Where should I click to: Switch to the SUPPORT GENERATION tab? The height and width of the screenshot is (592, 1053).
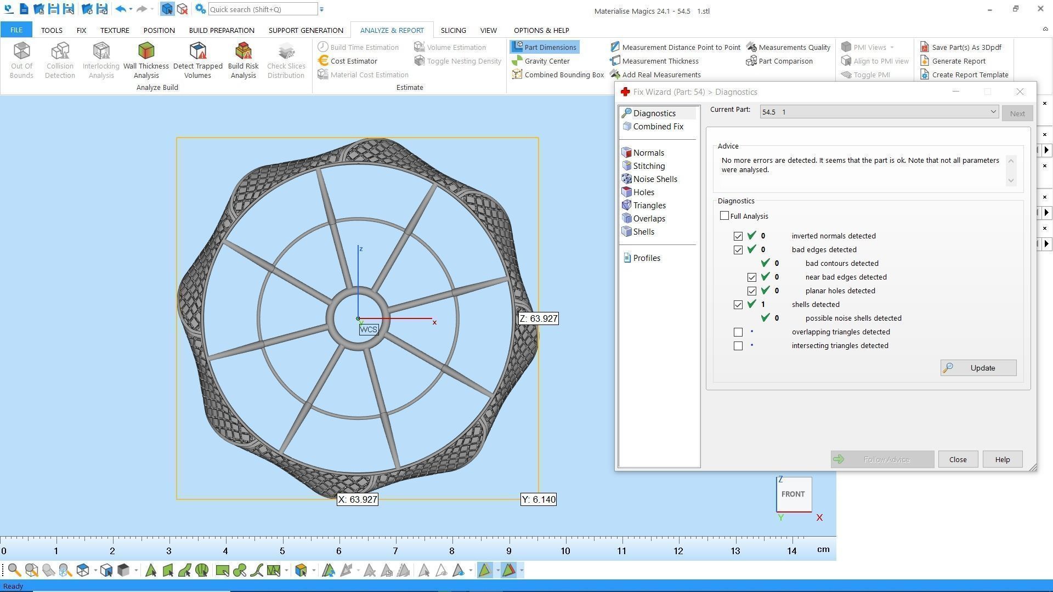click(305, 30)
